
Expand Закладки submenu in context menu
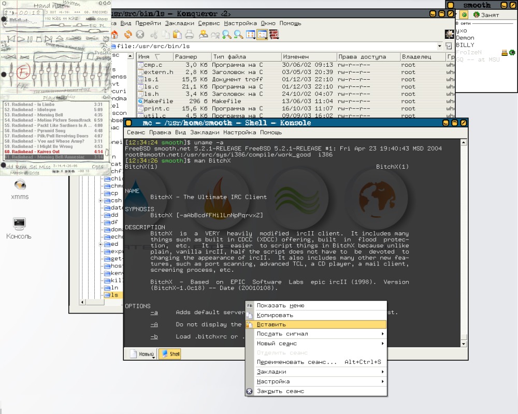point(316,372)
